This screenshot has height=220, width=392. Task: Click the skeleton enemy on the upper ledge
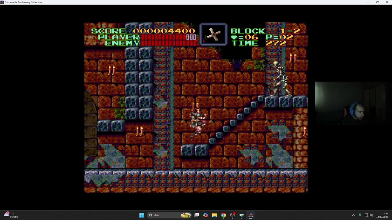[281, 79]
